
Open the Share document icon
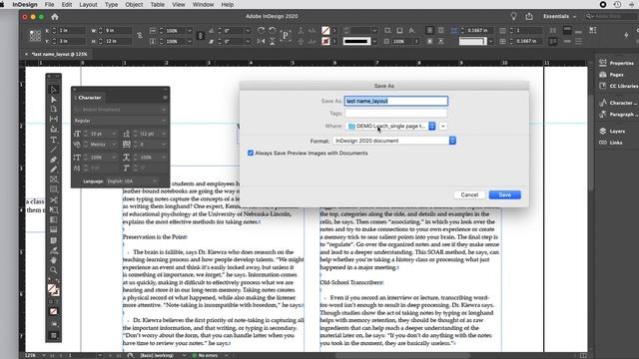pyautogui.click(x=529, y=16)
